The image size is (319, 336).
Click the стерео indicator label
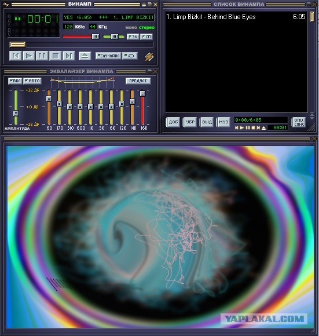(x=146, y=28)
